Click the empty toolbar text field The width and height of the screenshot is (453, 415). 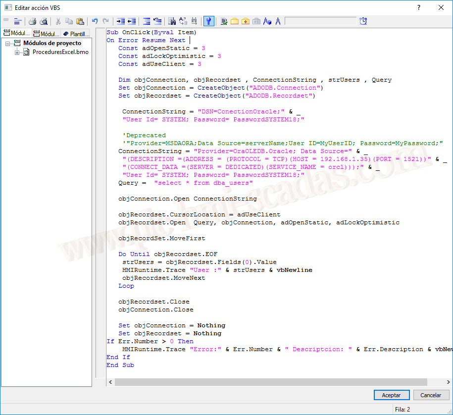point(320,21)
